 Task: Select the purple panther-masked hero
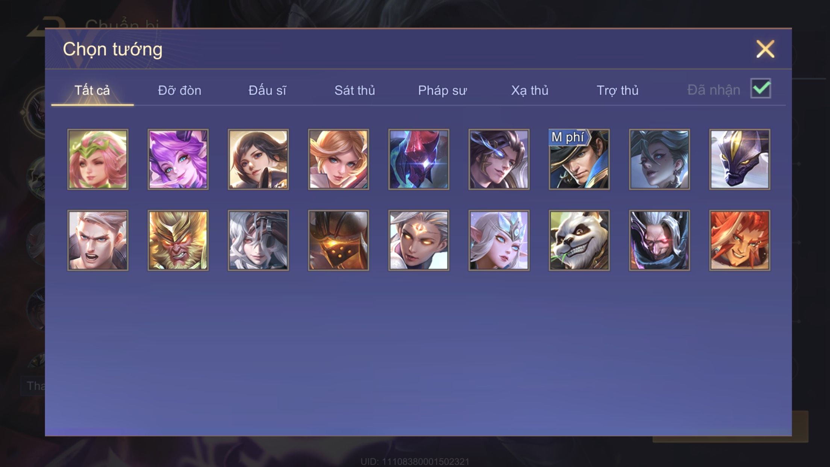(x=740, y=159)
